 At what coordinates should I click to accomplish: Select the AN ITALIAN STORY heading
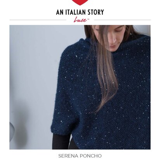[x=80, y=12]
